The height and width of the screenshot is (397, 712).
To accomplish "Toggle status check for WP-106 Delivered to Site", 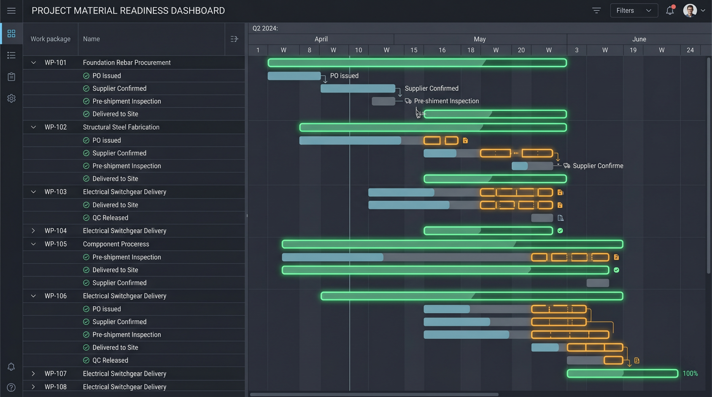I will click(x=86, y=348).
